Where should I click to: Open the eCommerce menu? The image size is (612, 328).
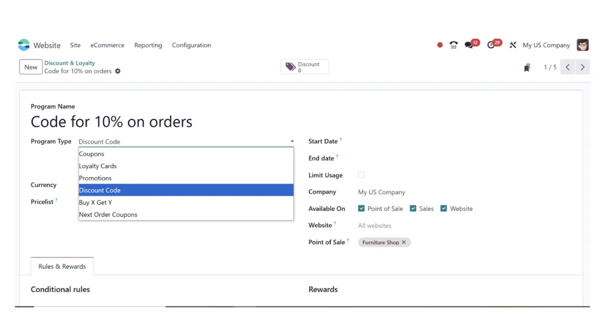[108, 45]
